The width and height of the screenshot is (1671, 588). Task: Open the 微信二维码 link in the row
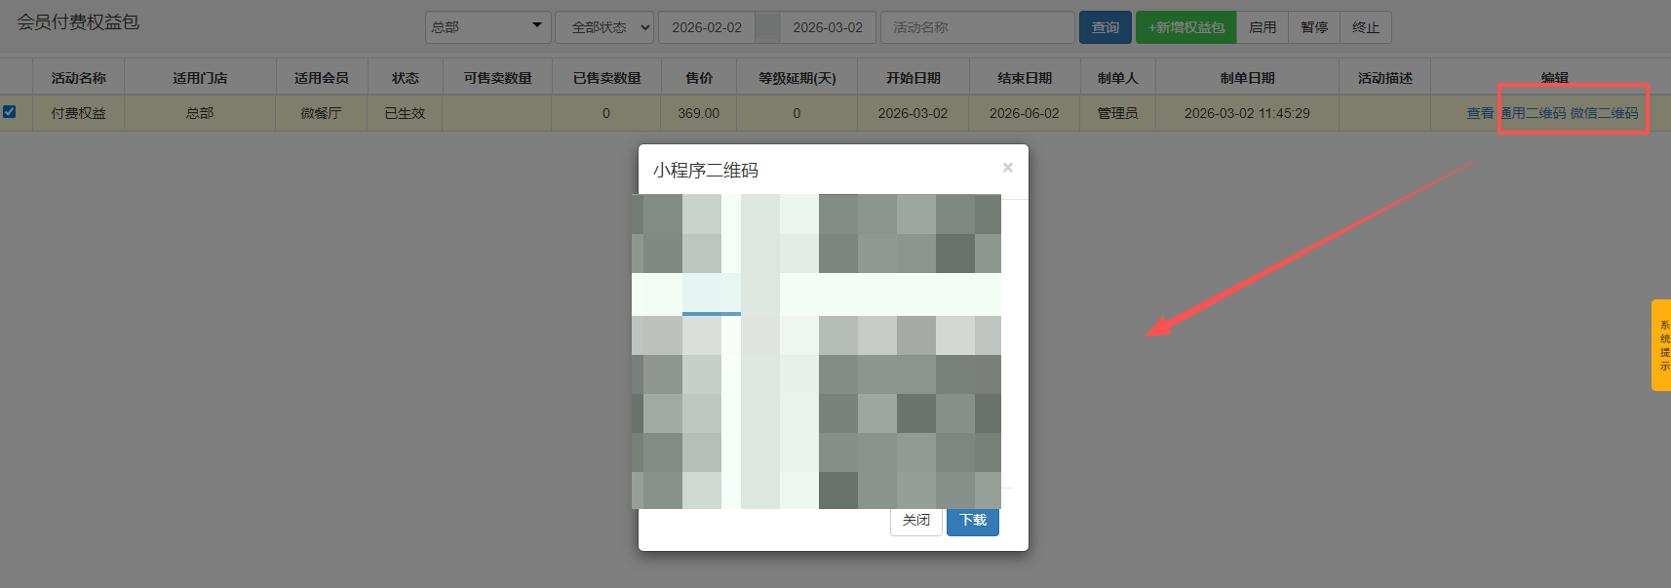(x=1604, y=113)
